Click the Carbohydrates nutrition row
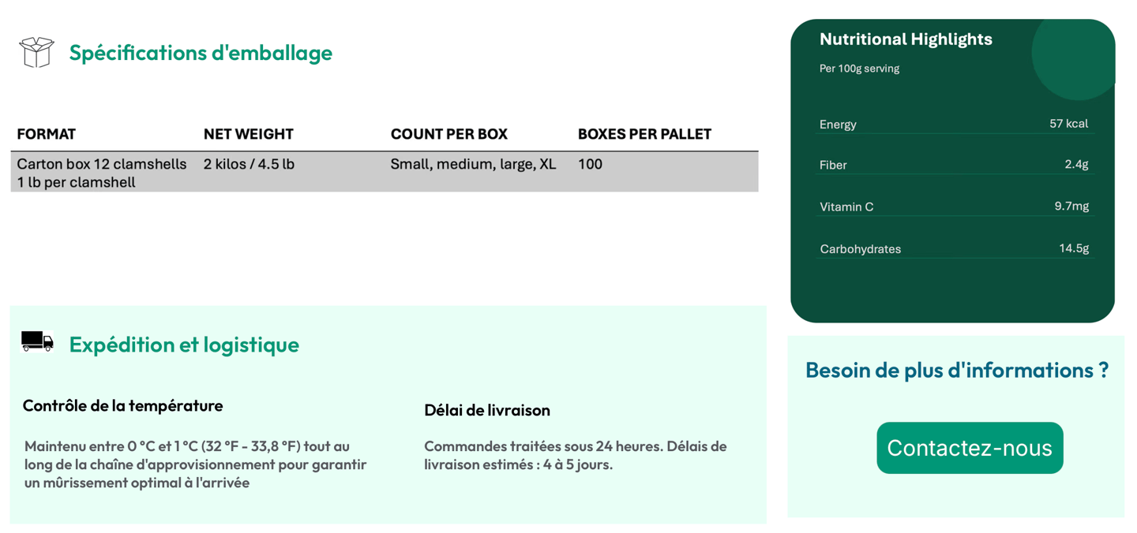Viewport: 1137px width, 533px height. point(953,248)
